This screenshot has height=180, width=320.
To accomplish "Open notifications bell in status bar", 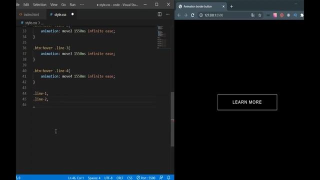I will [169, 177].
